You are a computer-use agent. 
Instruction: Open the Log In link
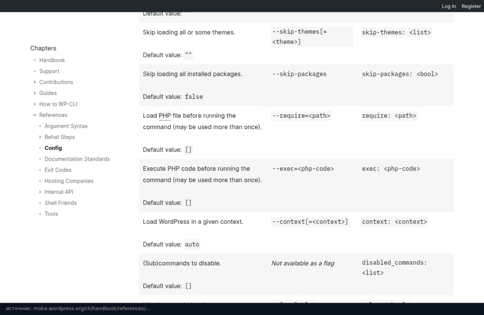click(449, 6)
